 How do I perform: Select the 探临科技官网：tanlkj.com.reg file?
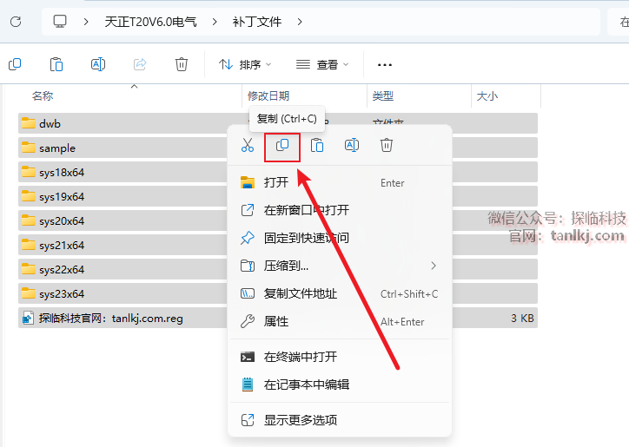[110, 319]
